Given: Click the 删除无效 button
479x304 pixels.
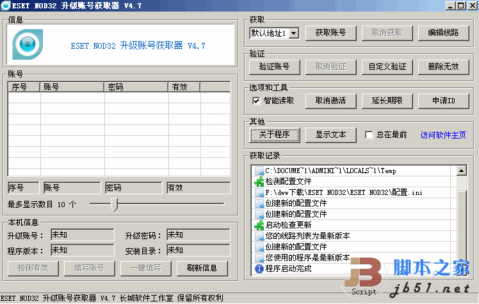Looking at the screenshot, I should 444,67.
